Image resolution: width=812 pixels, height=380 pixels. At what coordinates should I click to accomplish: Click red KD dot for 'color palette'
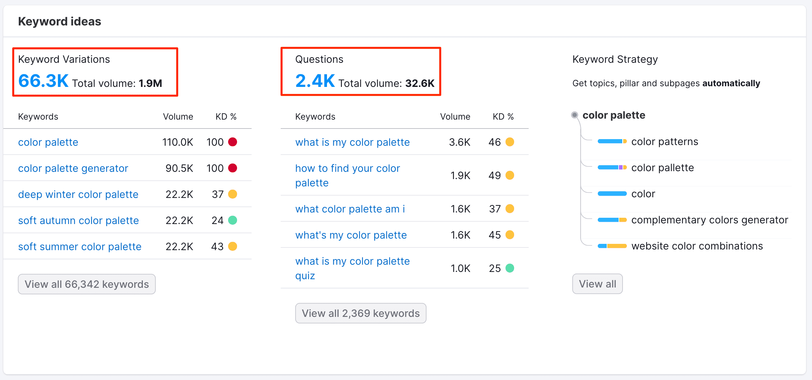(x=233, y=142)
